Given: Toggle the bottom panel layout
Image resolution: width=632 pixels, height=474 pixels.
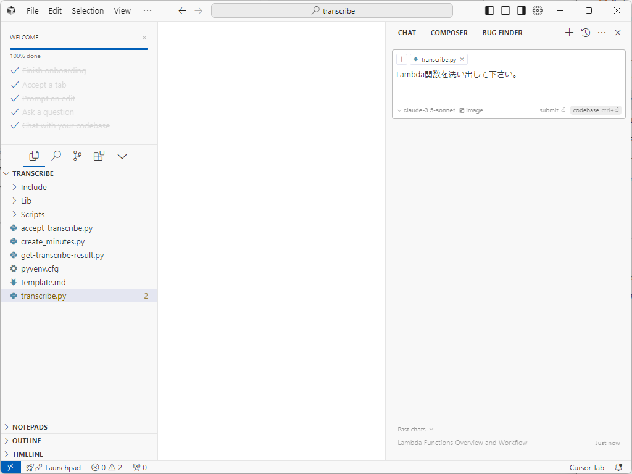Looking at the screenshot, I should tap(505, 10).
